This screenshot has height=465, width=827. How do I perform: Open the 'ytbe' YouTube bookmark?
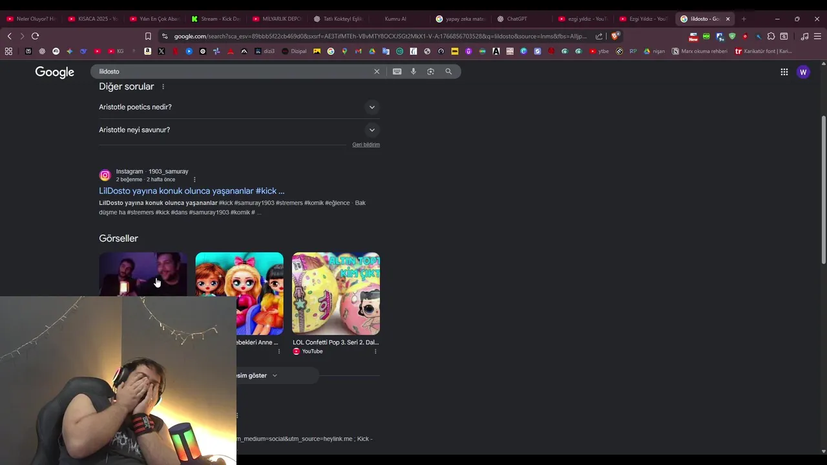[x=599, y=51]
